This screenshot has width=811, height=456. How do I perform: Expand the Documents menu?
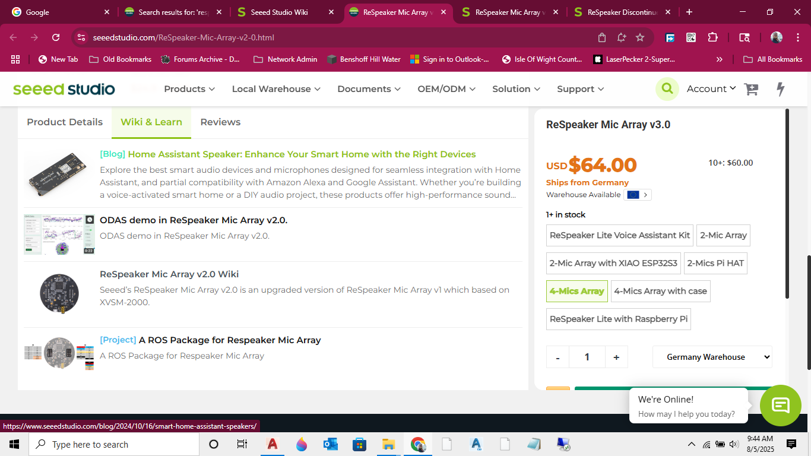(369, 89)
